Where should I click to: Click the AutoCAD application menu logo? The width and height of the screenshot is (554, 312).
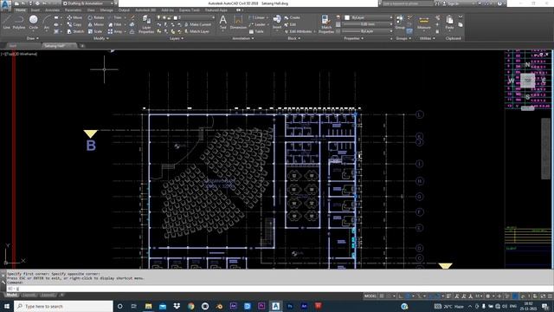5,4
